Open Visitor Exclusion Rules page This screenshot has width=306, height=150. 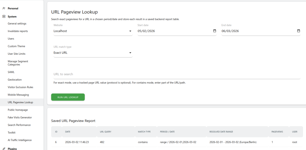click(20, 87)
